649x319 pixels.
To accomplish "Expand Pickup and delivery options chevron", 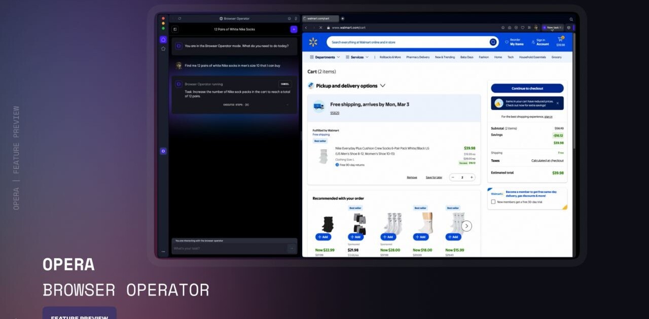I will tap(383, 86).
